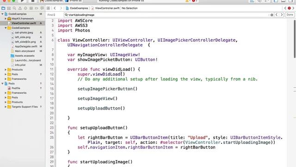Expand Targets Support Files group
The image size is (296, 167).
(6, 107)
